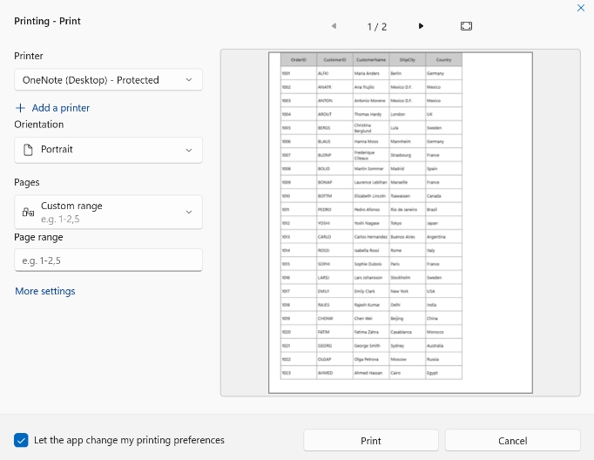
Task: Click the Country column header in preview
Action: pyautogui.click(x=443, y=60)
